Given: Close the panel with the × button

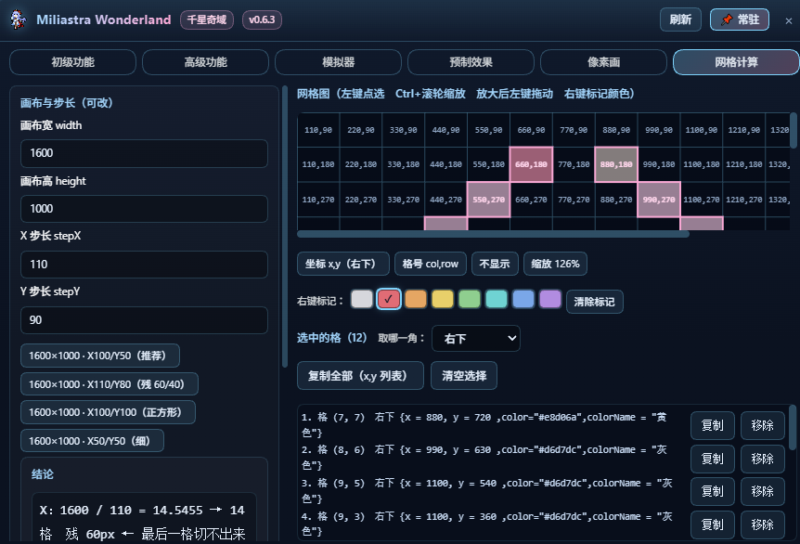Looking at the screenshot, I should coord(788,21).
